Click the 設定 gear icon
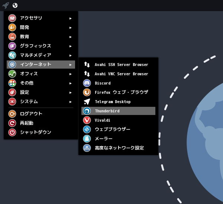This screenshot has height=204, width=223. 12,92
